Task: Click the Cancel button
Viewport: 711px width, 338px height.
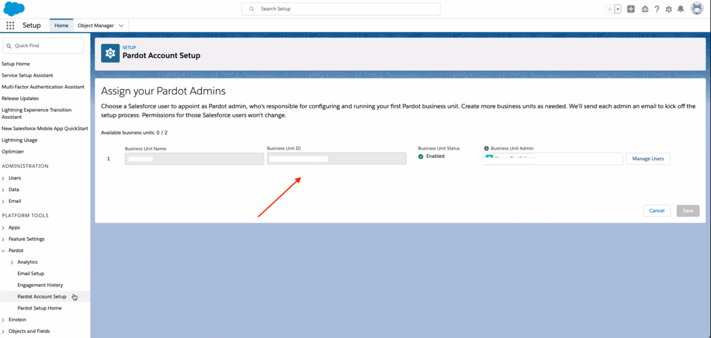Action: click(x=657, y=211)
